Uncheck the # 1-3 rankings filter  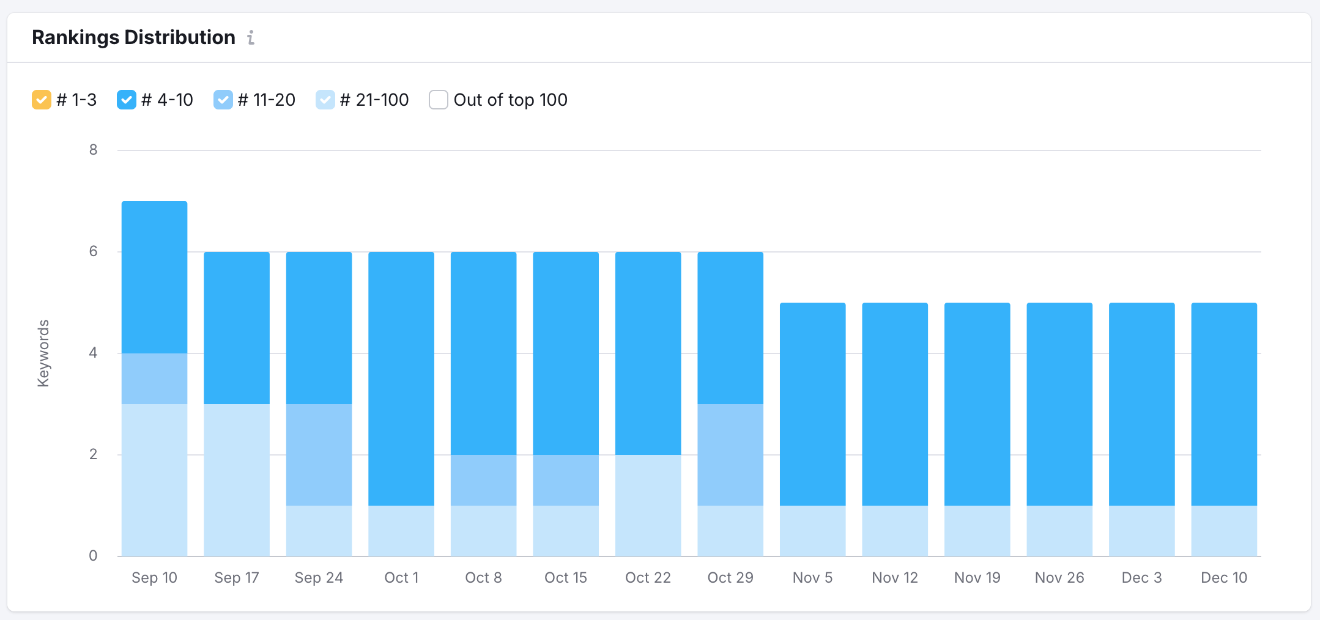tap(41, 99)
